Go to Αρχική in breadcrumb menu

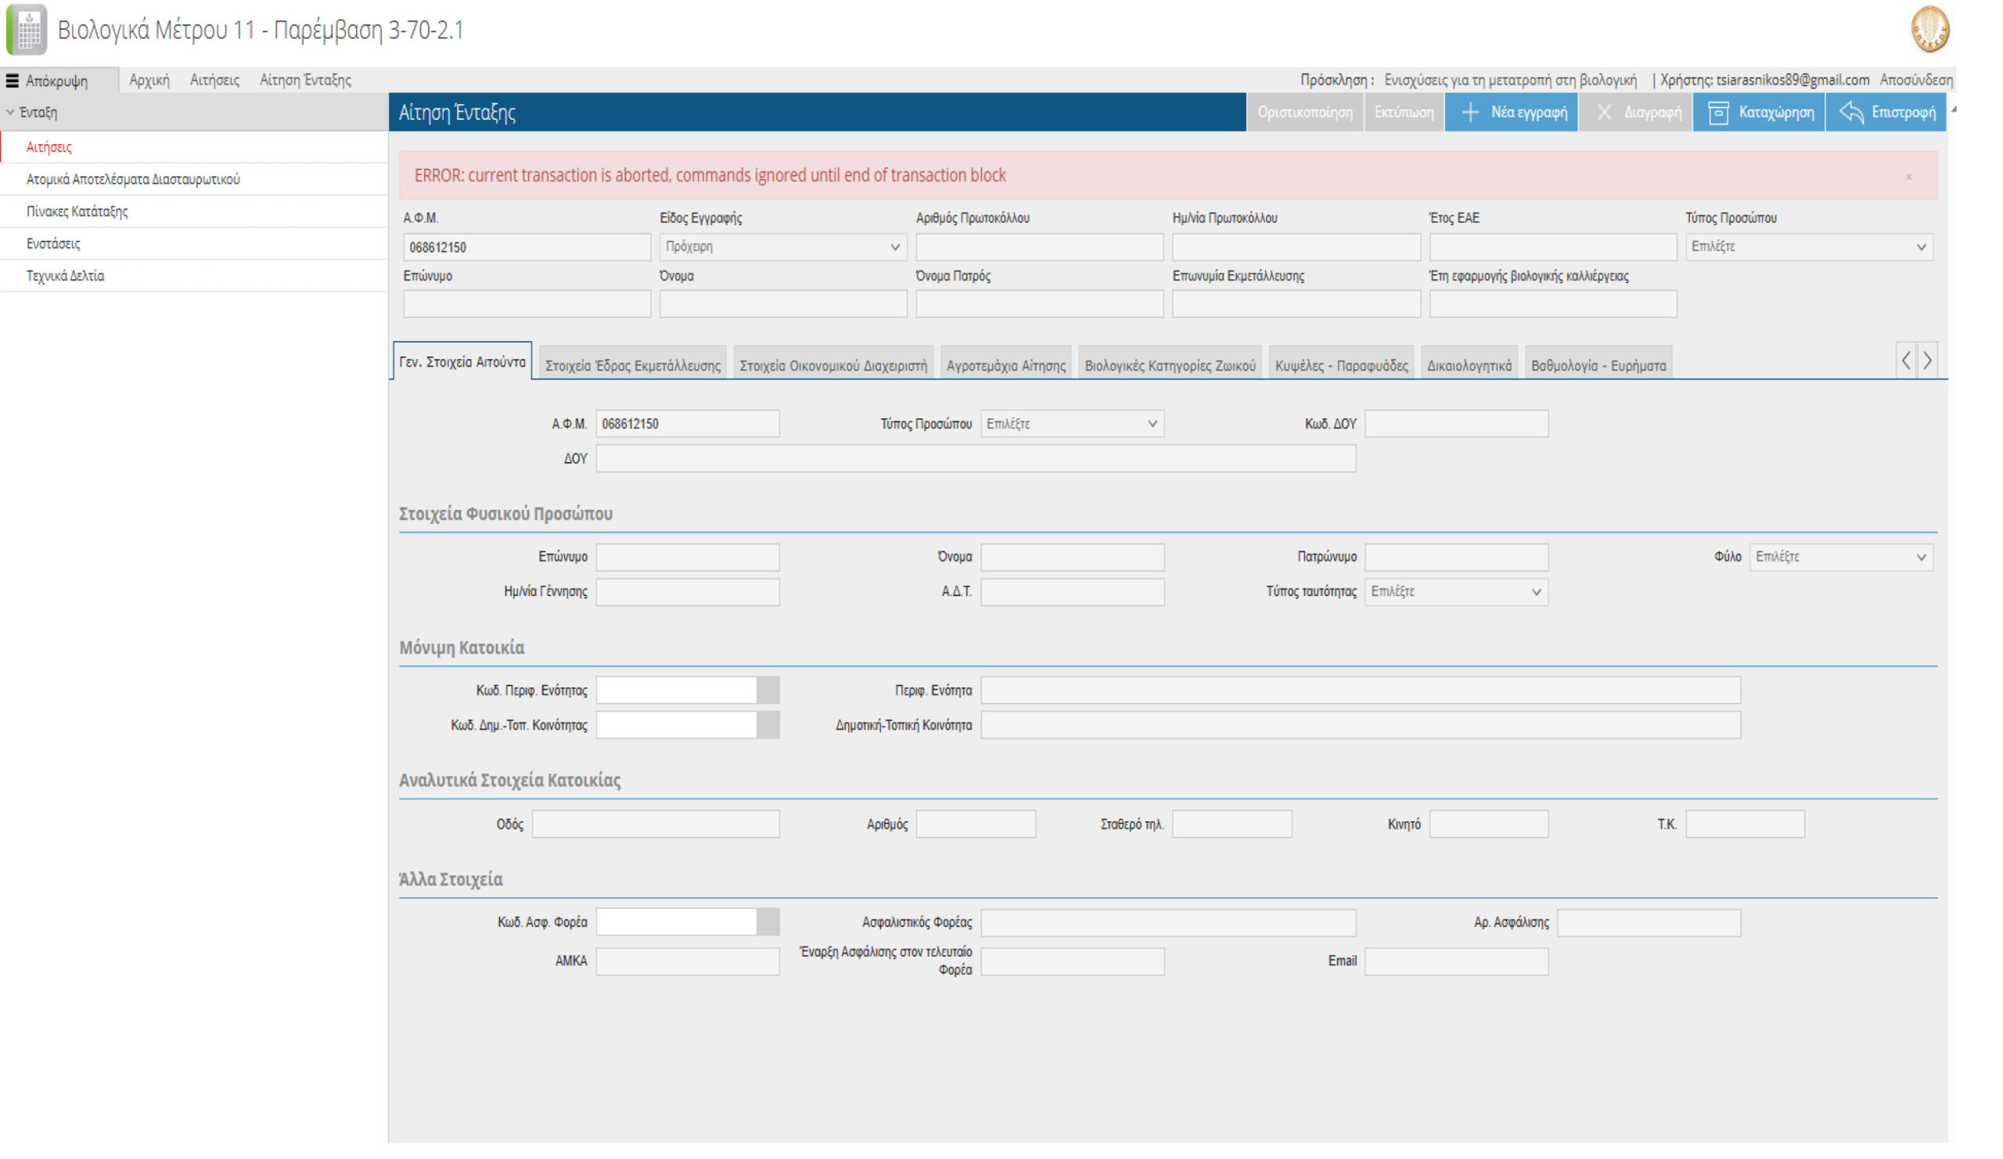click(x=149, y=80)
